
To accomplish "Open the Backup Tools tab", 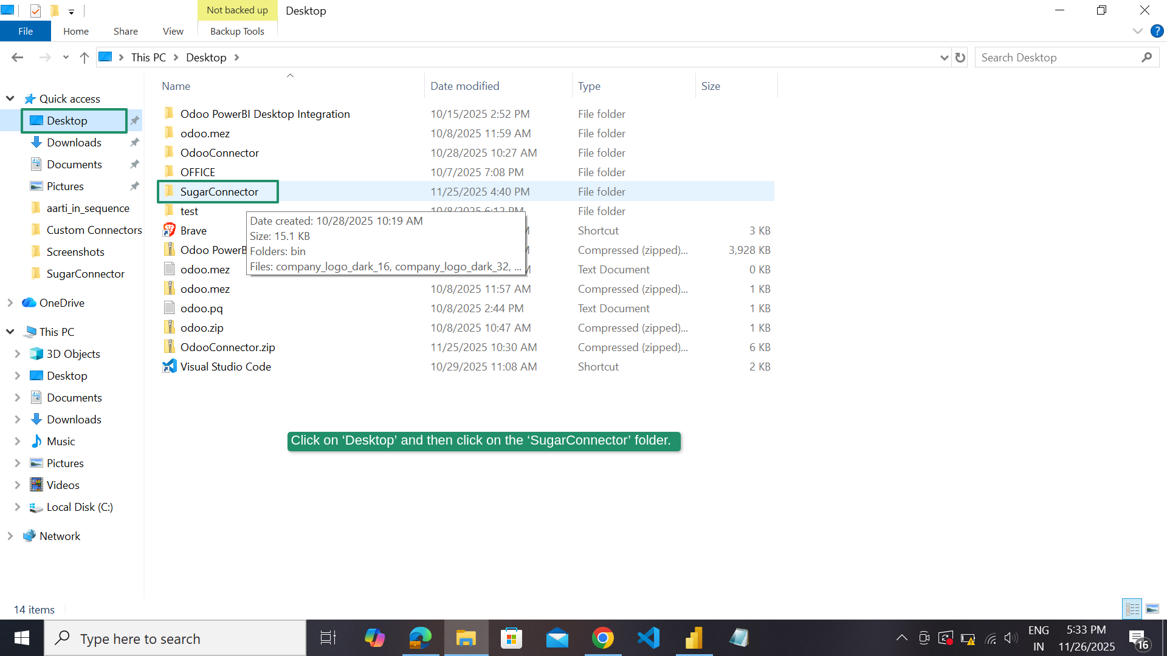I will (x=237, y=31).
